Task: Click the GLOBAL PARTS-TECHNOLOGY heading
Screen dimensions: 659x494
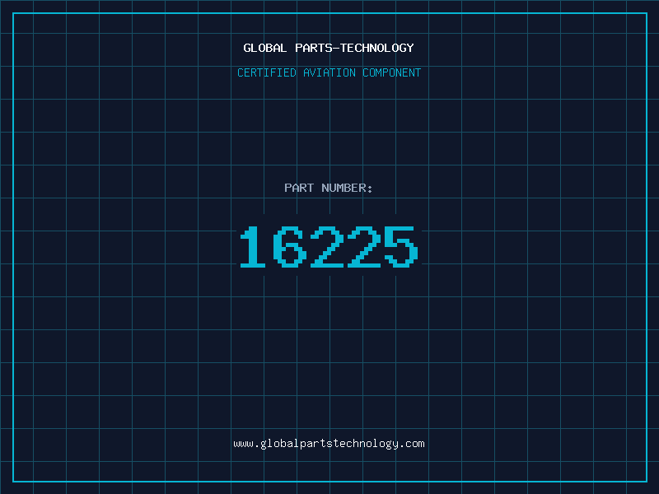Action: 329,48
